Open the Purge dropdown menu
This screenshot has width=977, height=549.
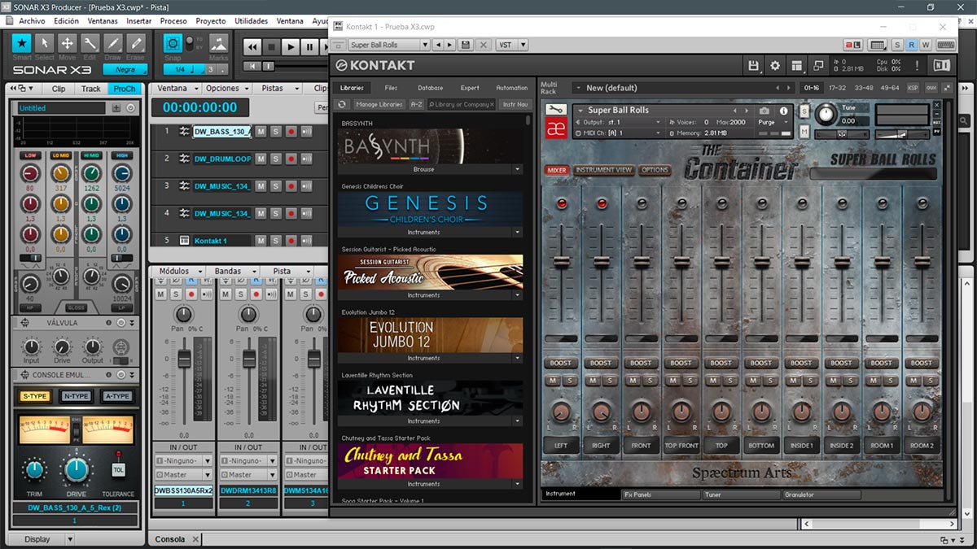click(773, 122)
